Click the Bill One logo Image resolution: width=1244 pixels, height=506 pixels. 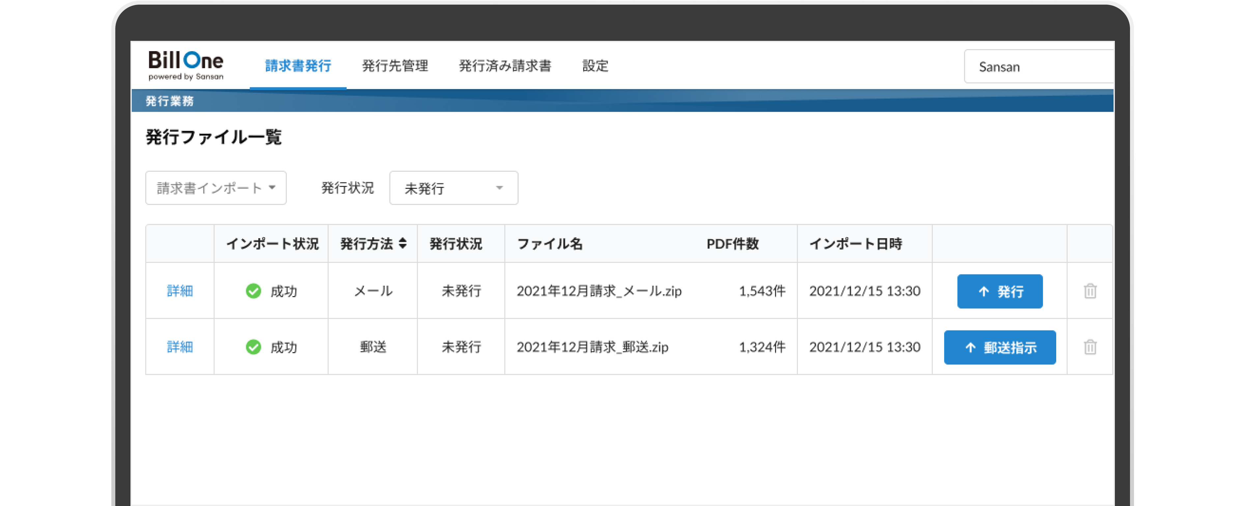point(186,65)
